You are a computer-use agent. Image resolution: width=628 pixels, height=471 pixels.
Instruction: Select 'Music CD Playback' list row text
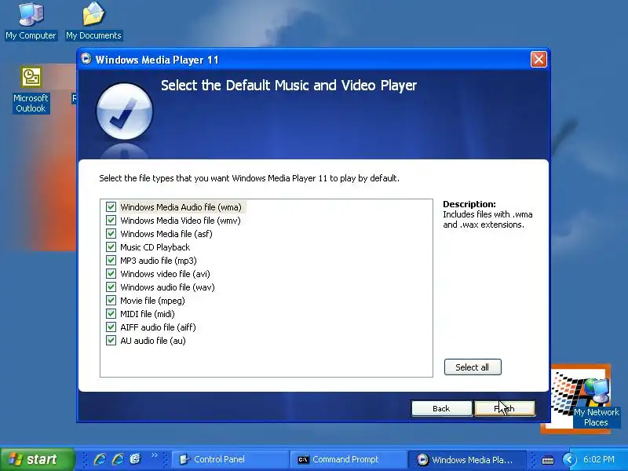(x=155, y=247)
